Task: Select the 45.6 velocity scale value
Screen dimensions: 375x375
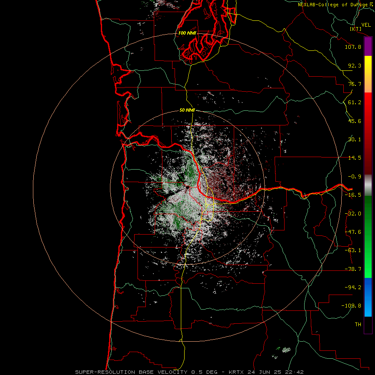Action: pos(355,121)
